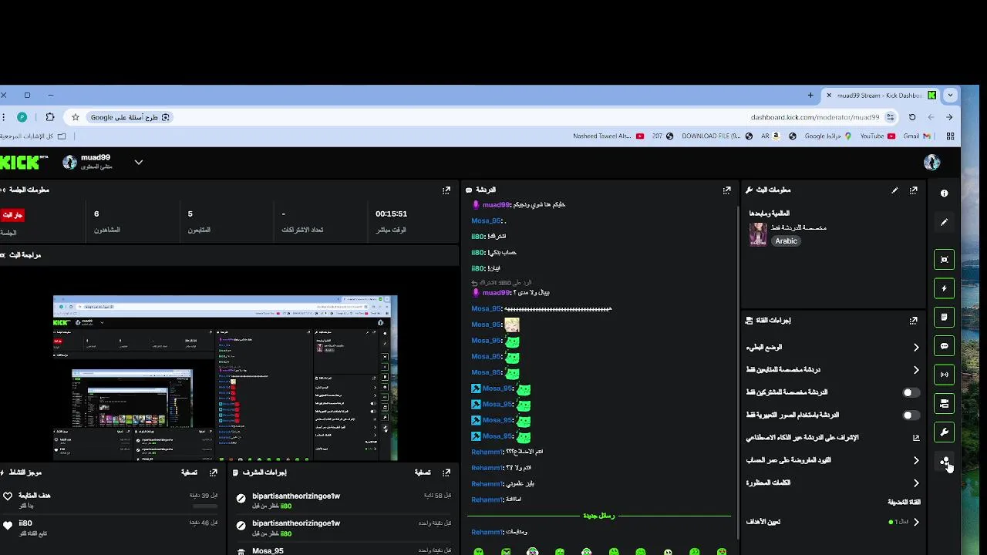Toggle the stream preview panel sidebar icon
This screenshot has width=987, height=555.
[944, 260]
